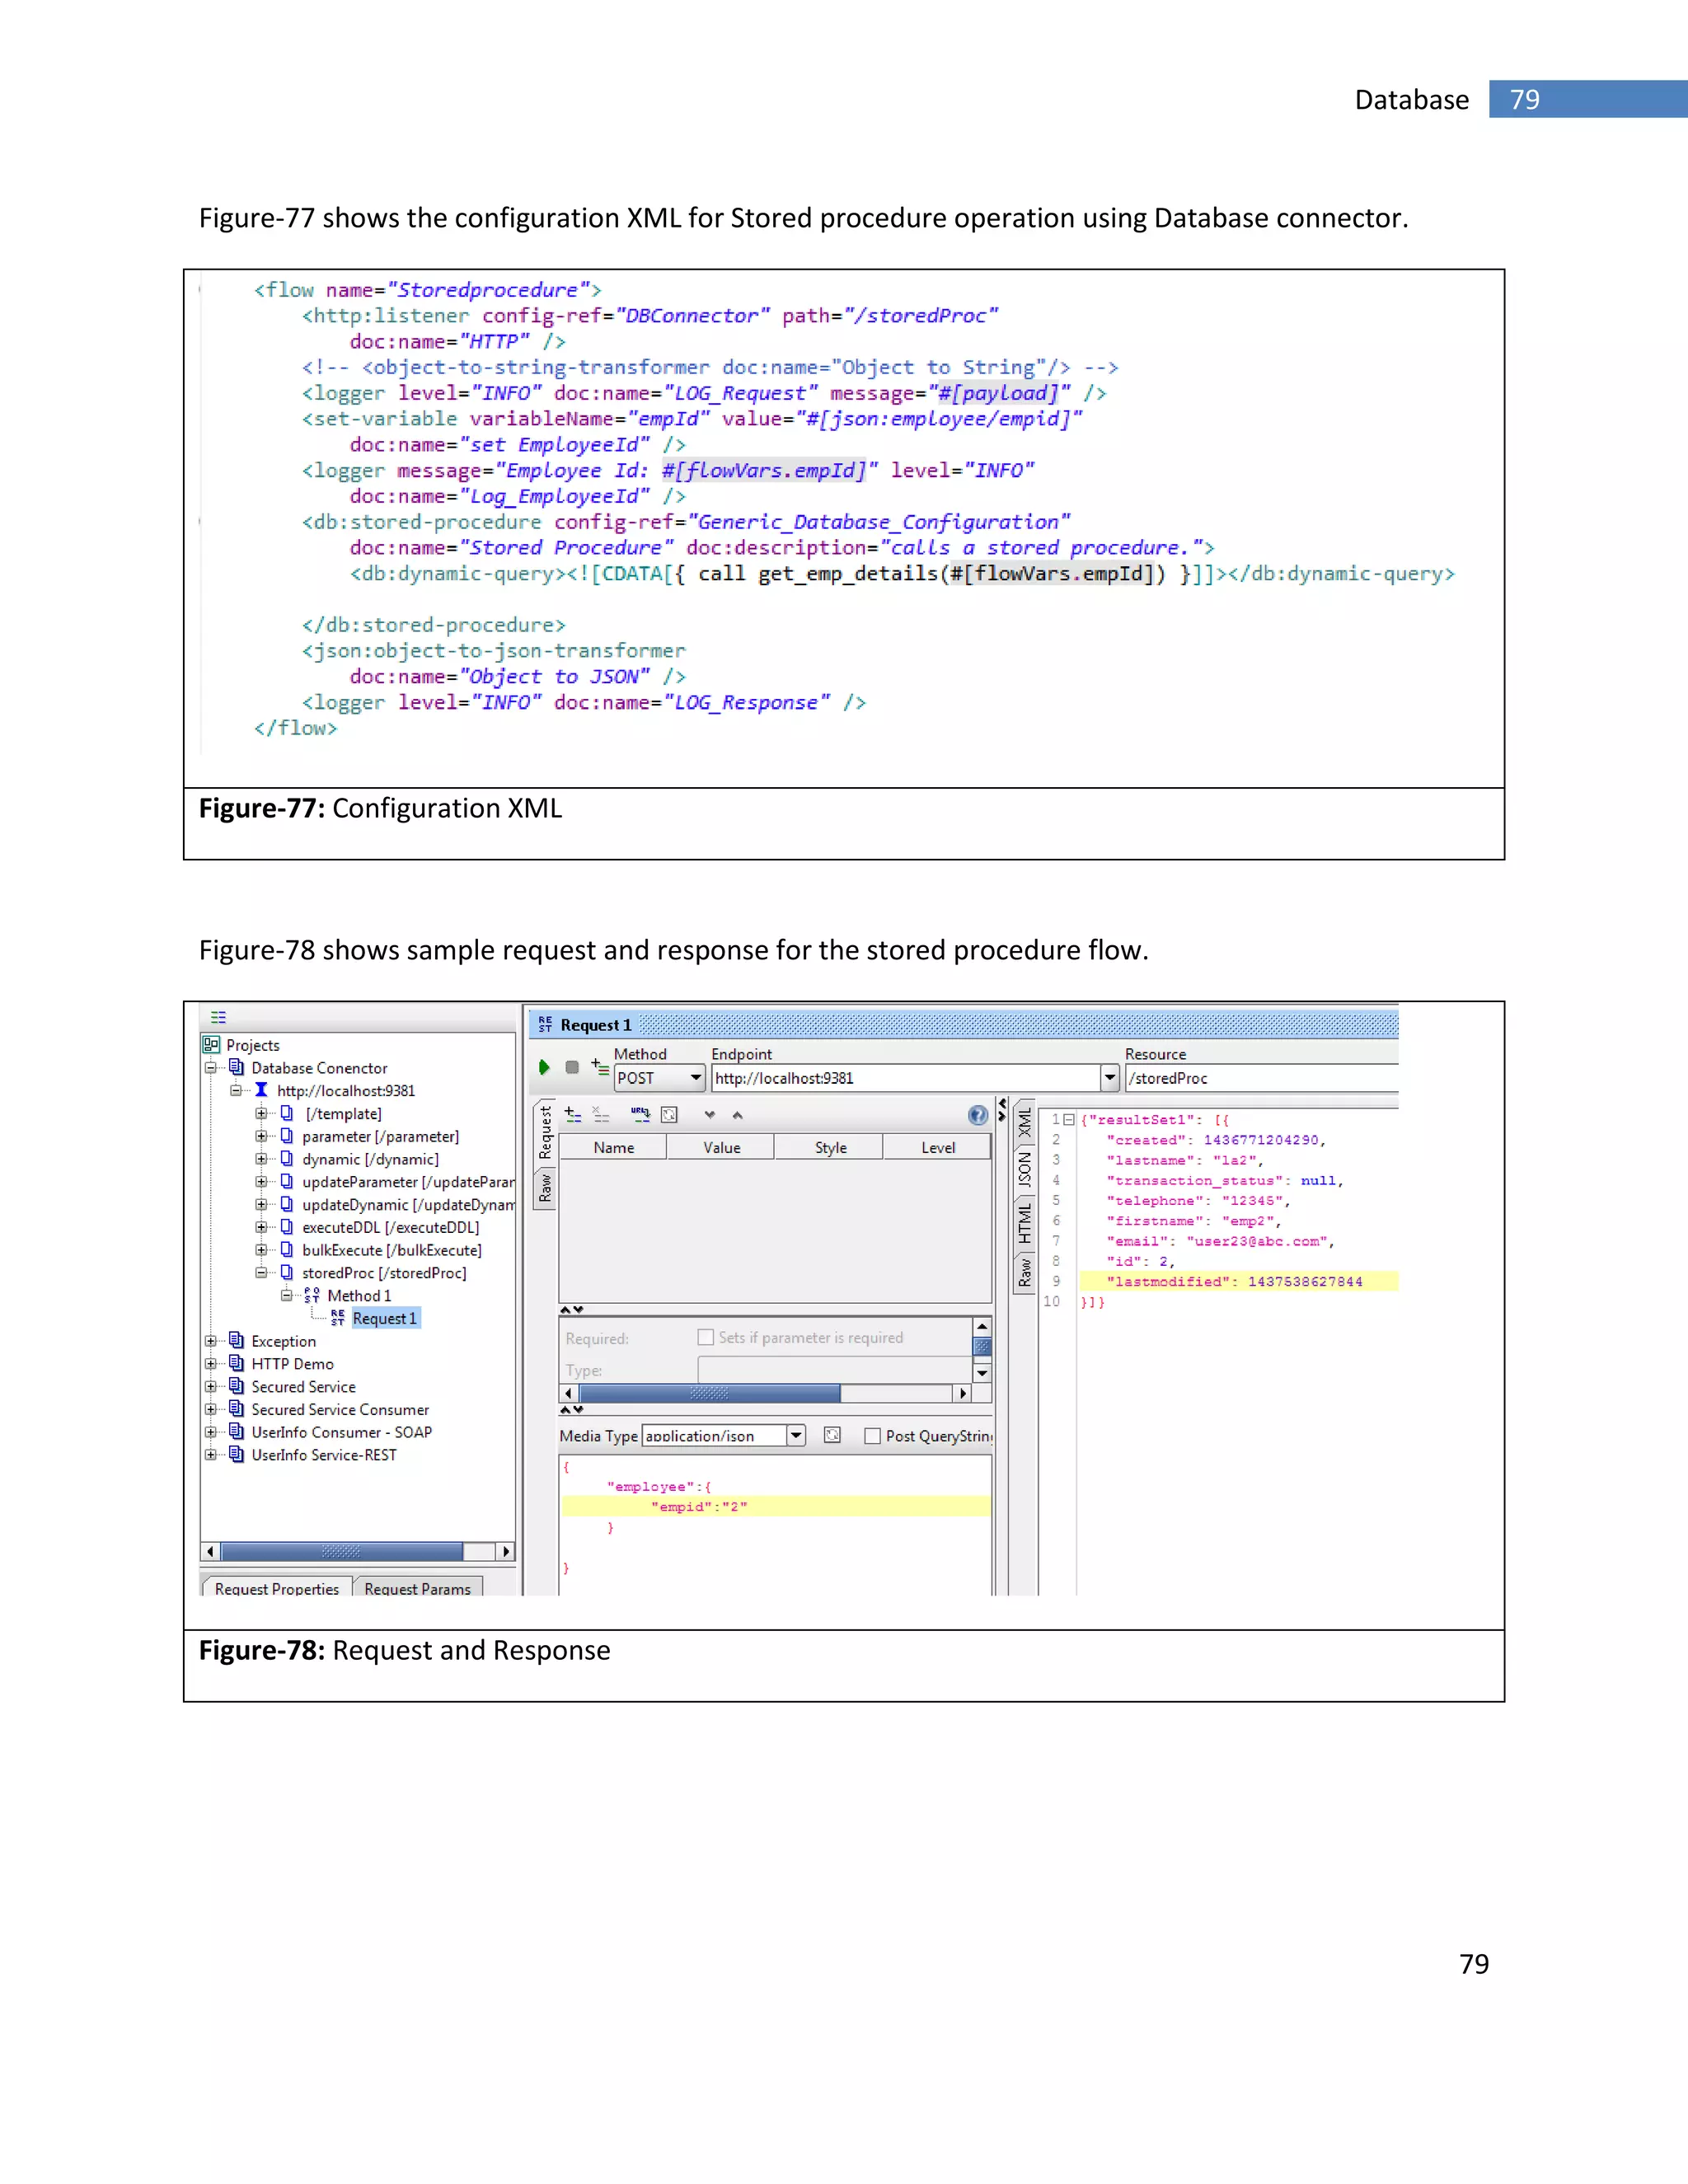The height and width of the screenshot is (2184, 1688).
Task: Click the gray Cancel request stop button
Action: 572,1067
